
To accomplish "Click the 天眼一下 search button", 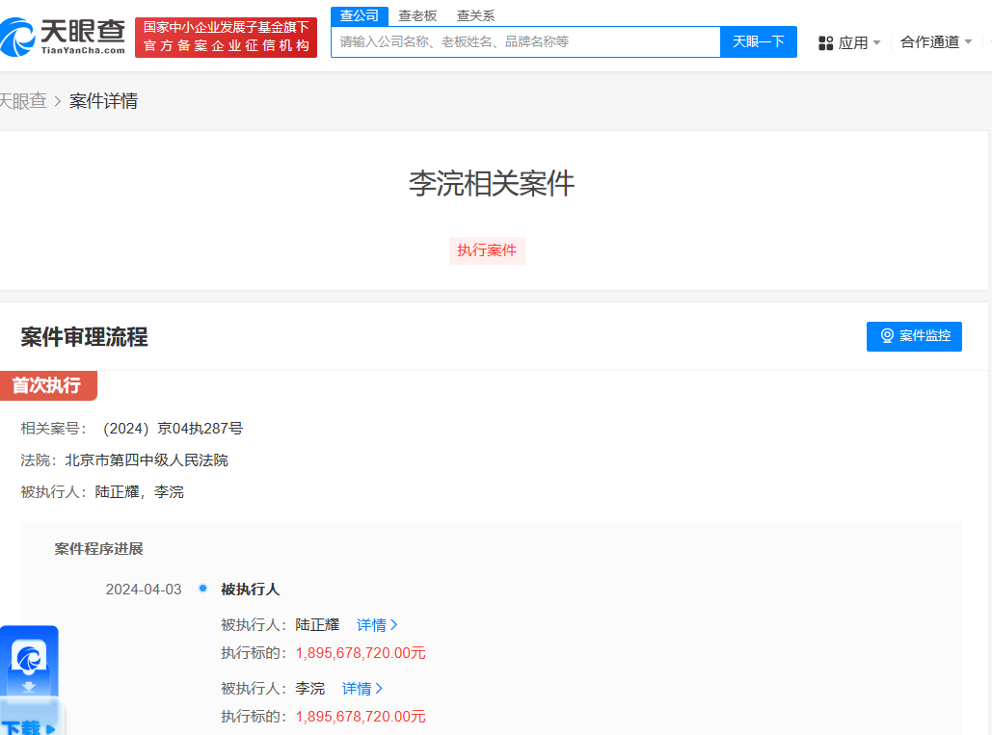I will tap(758, 42).
